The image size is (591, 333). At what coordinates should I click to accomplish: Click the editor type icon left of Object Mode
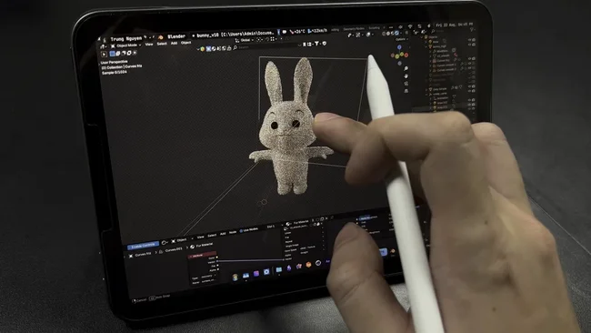tap(104, 46)
